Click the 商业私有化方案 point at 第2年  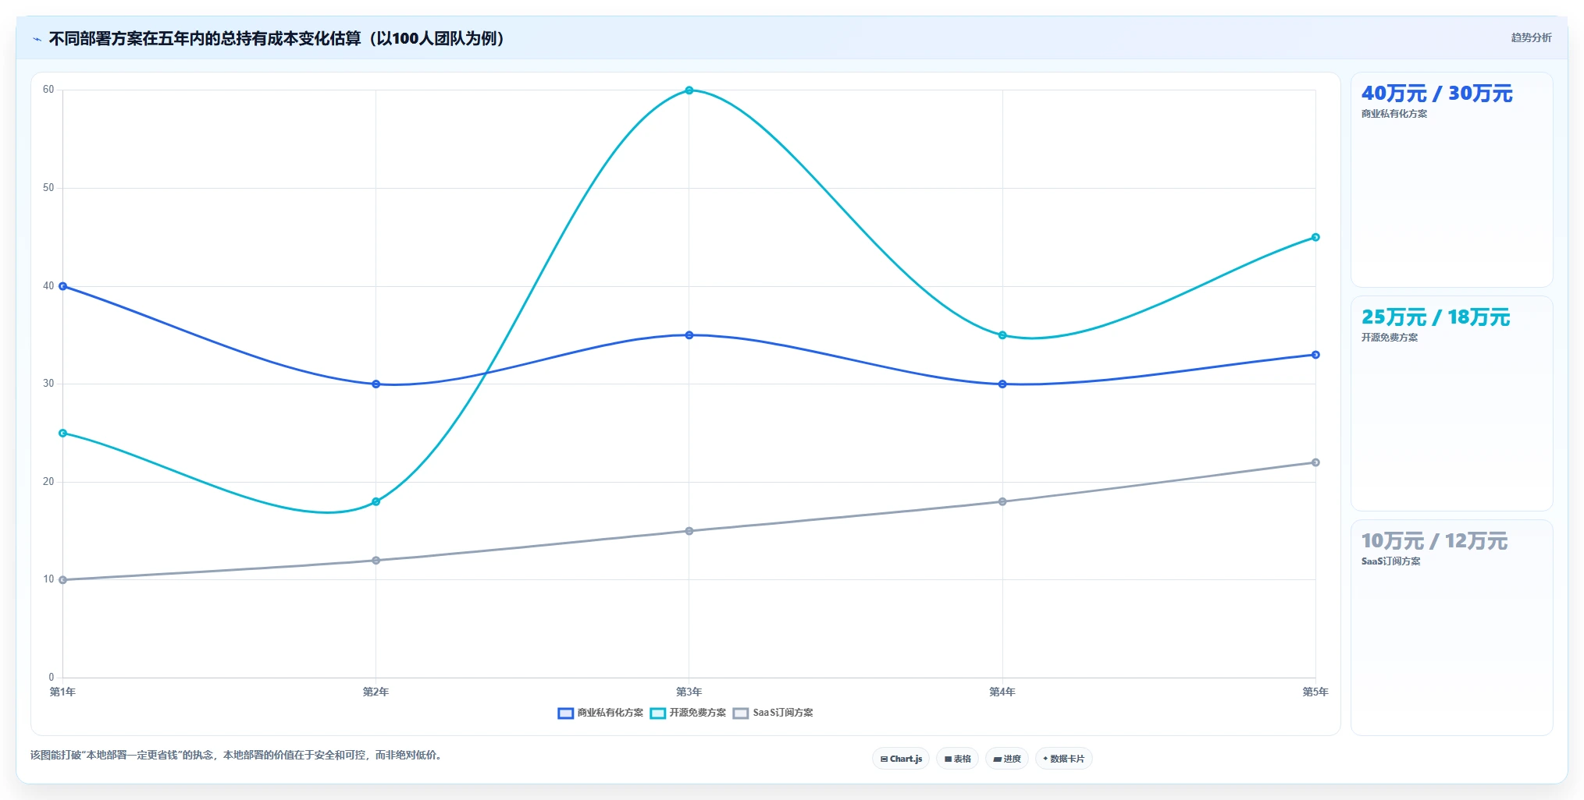[376, 384]
